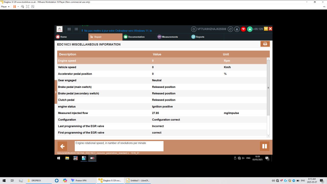Image resolution: width=327 pixels, height=184 pixels.
Task: Open Copilot icon on host taskbar
Action: [x=65, y=180]
